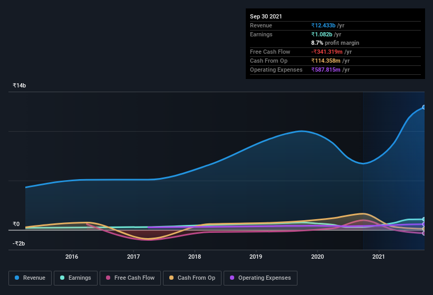The height and width of the screenshot is (295, 433).
Task: Click the ₹12.433b revenue value
Action: (323, 25)
